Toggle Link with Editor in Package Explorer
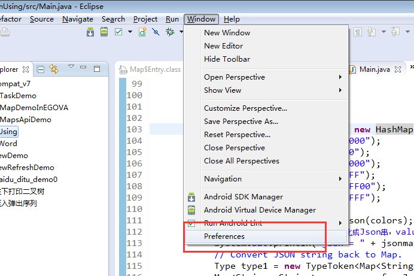This screenshot has height=276, width=414. point(54,69)
